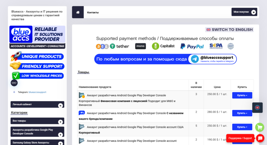The width and height of the screenshot is (267, 145).
Task: Expand Google Play Developer Console category arrow
Action: (60, 135)
